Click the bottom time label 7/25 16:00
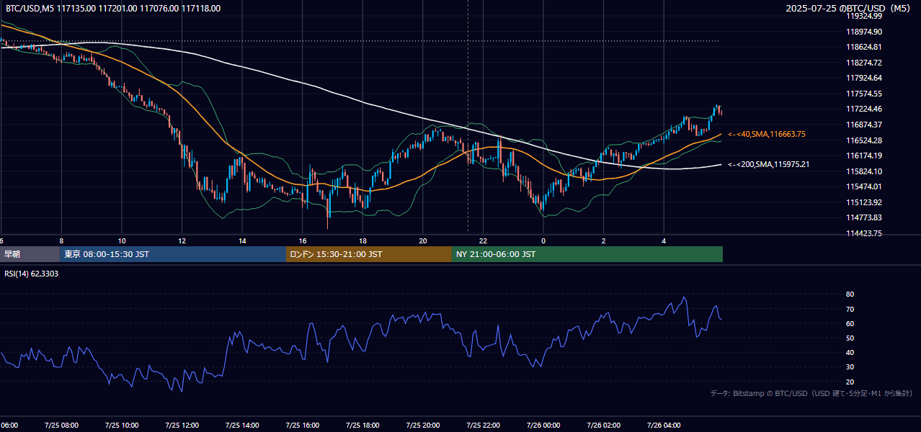The image size is (921, 432). (303, 425)
